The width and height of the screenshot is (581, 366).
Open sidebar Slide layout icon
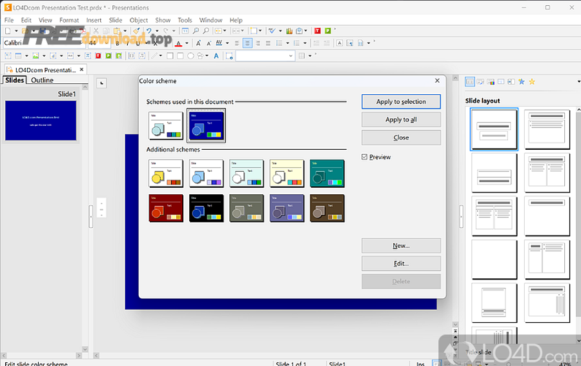click(470, 81)
